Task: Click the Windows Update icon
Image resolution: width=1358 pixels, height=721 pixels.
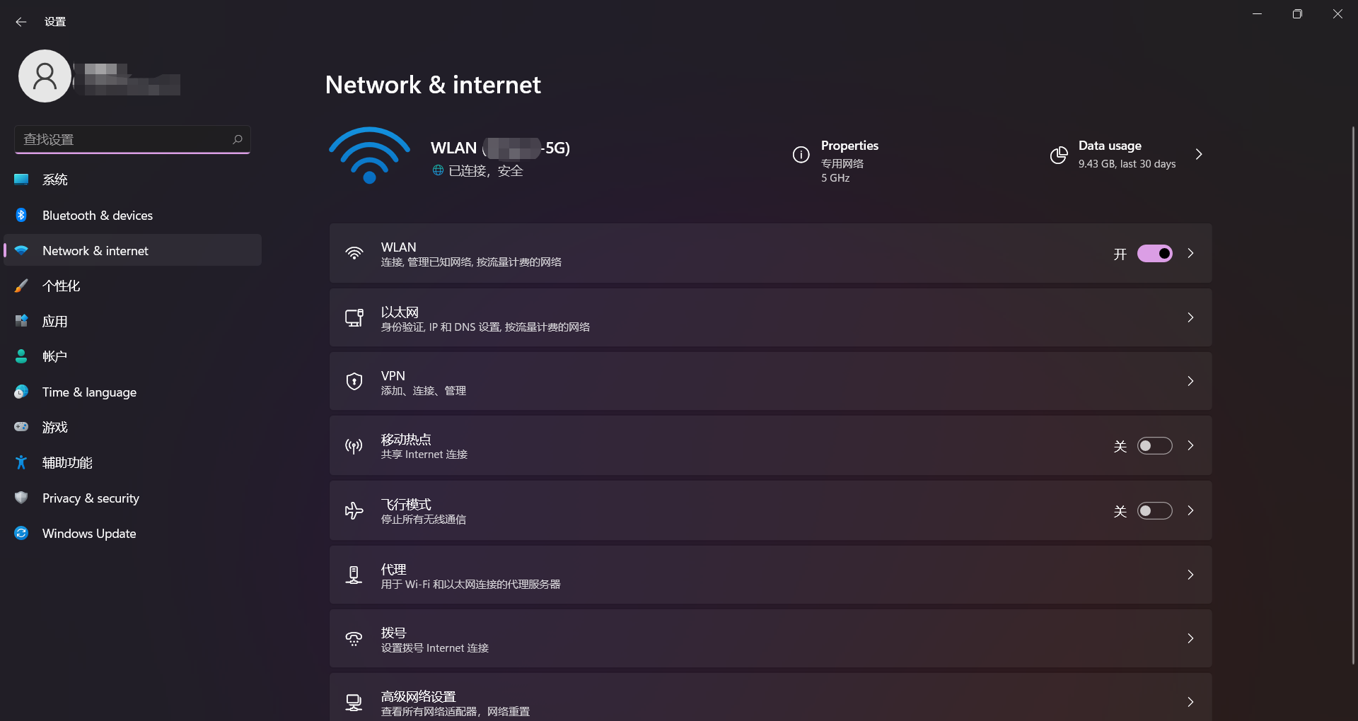Action: [x=21, y=534]
